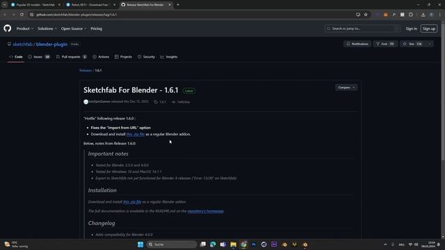Open the Pricing page
This screenshot has height=250, width=445.
(x=96, y=28)
